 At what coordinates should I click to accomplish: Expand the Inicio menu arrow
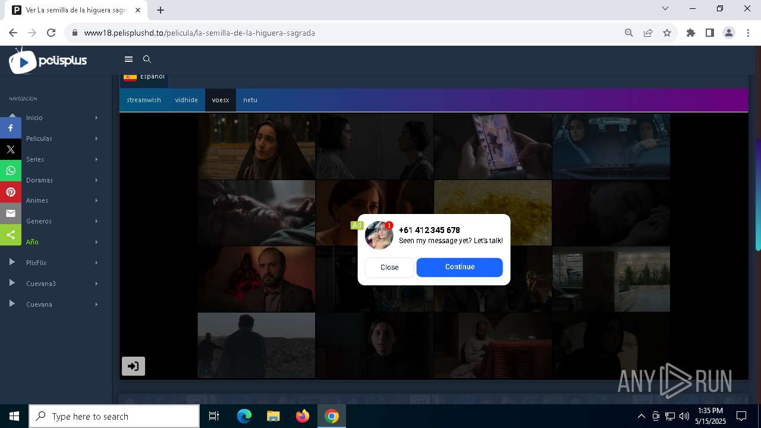96,118
